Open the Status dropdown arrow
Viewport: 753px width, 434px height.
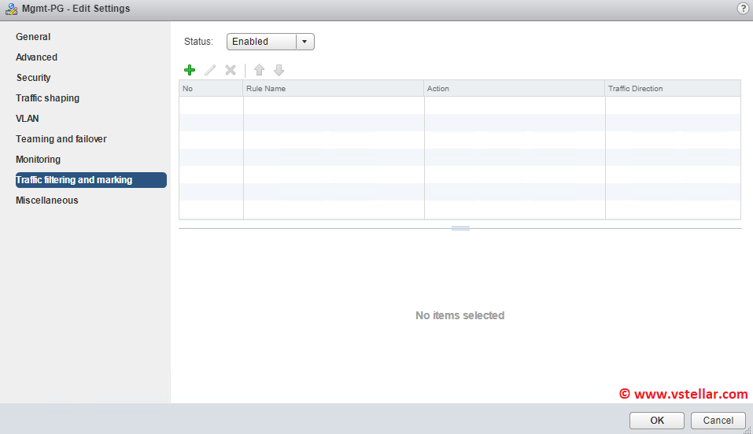[305, 42]
